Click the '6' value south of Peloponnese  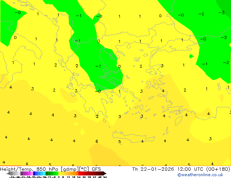97,141
